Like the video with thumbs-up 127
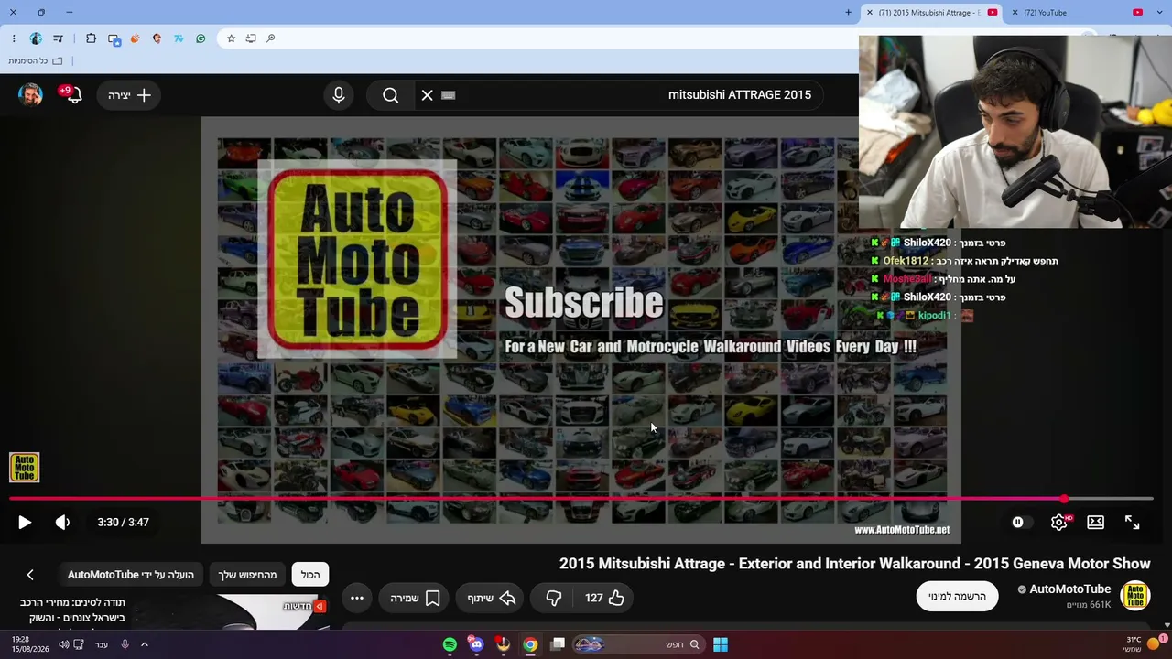The width and height of the screenshot is (1172, 659). tap(605, 598)
